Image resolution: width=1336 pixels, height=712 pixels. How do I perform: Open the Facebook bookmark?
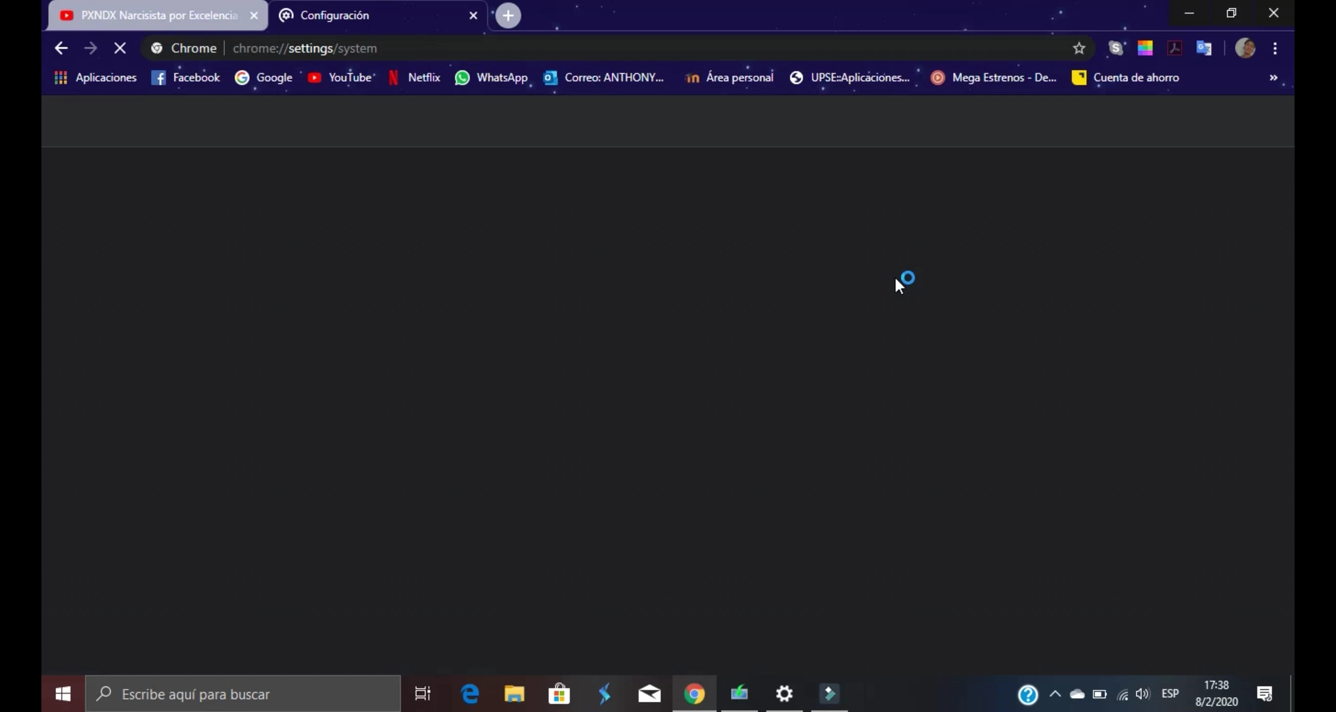coord(185,78)
